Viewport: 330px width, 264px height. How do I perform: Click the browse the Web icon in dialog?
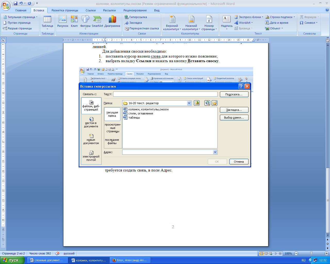pyautogui.click(x=207, y=103)
